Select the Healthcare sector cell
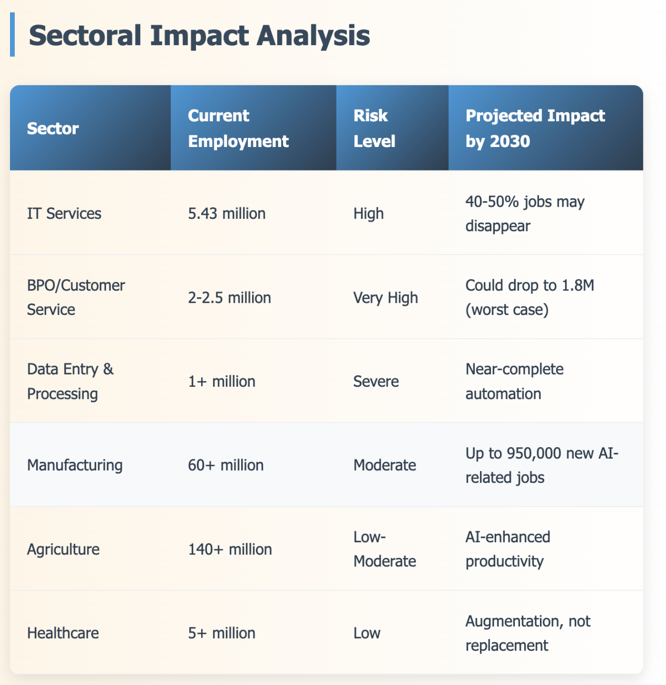The image size is (666, 685). (63, 633)
